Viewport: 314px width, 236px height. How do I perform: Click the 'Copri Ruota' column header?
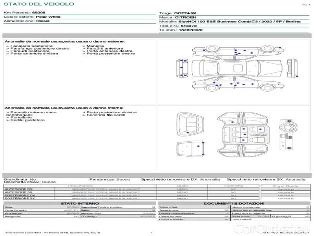[x=286, y=186]
